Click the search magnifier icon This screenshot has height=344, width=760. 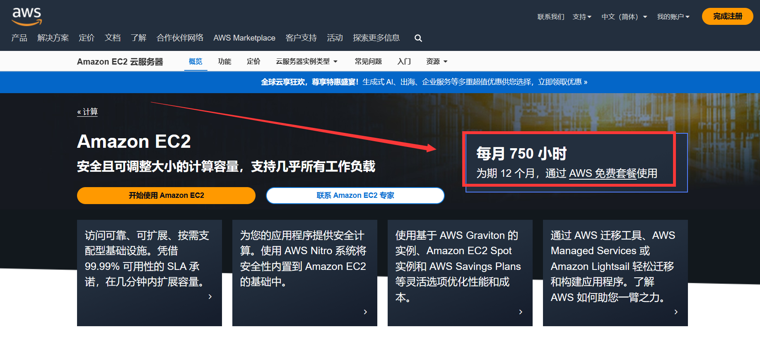[x=418, y=38]
